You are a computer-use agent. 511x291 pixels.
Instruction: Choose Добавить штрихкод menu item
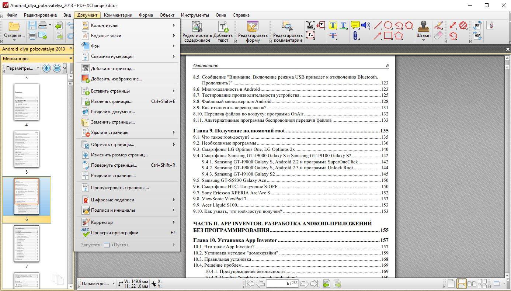point(128,69)
